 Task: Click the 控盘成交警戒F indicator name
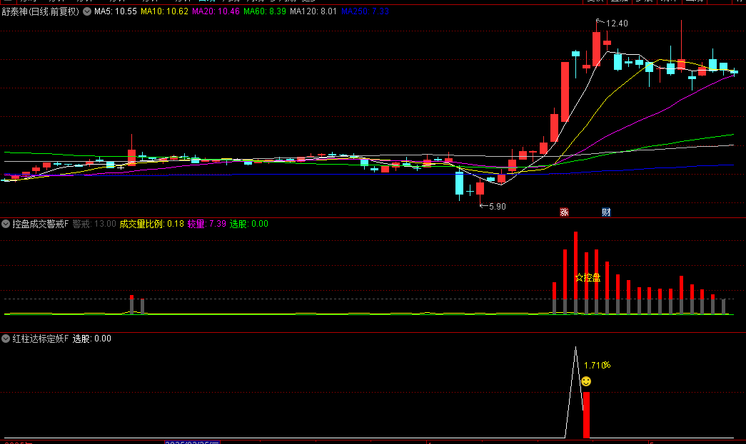40,224
